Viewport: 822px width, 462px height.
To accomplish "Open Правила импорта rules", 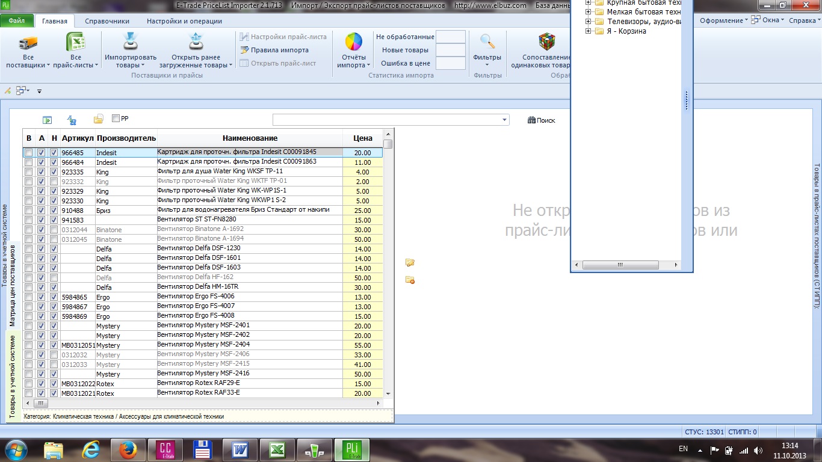I will click(274, 50).
